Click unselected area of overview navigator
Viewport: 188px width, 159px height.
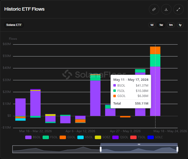56,149
